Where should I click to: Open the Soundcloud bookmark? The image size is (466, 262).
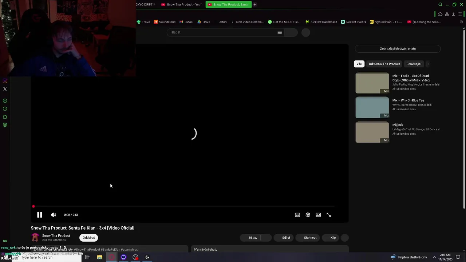tap(165, 22)
